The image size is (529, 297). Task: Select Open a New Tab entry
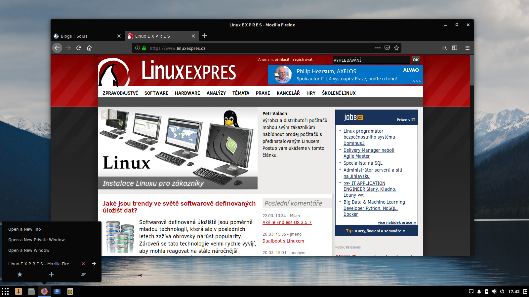(52, 229)
